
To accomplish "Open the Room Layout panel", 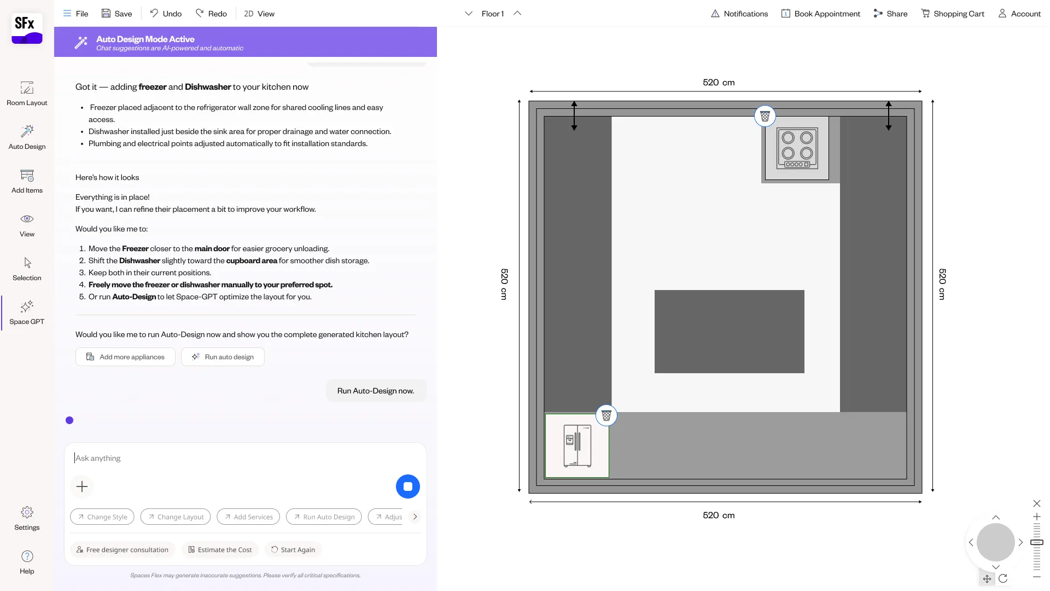I will click(27, 94).
